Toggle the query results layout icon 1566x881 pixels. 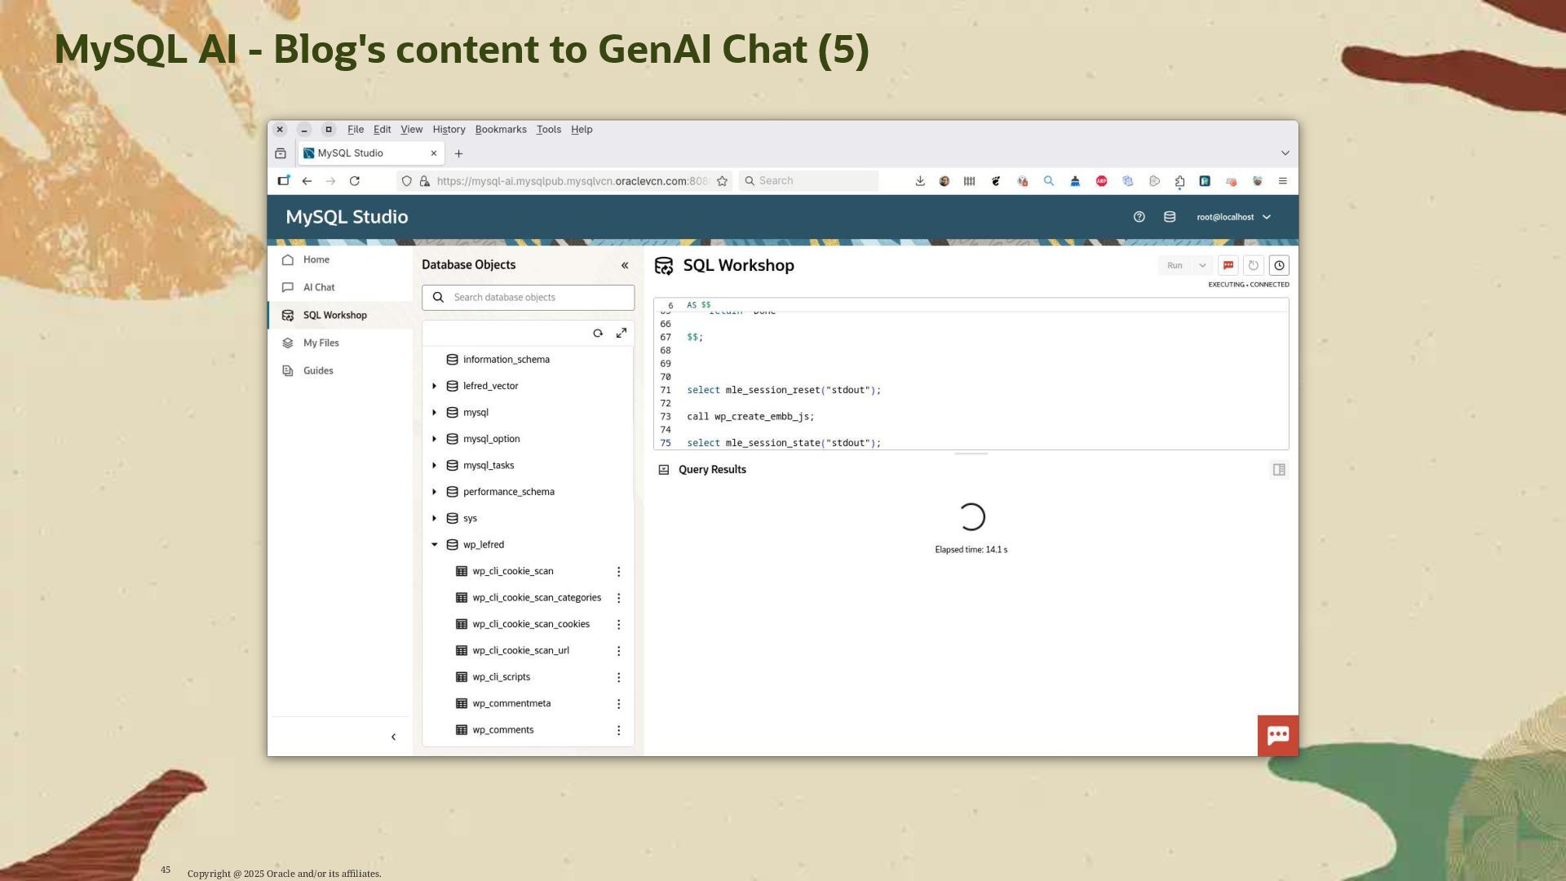[1278, 470]
